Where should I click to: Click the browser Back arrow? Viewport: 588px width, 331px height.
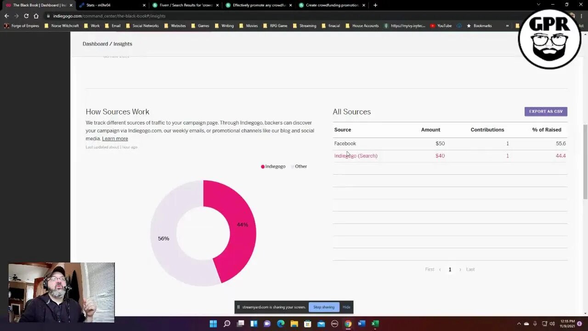coord(6,16)
